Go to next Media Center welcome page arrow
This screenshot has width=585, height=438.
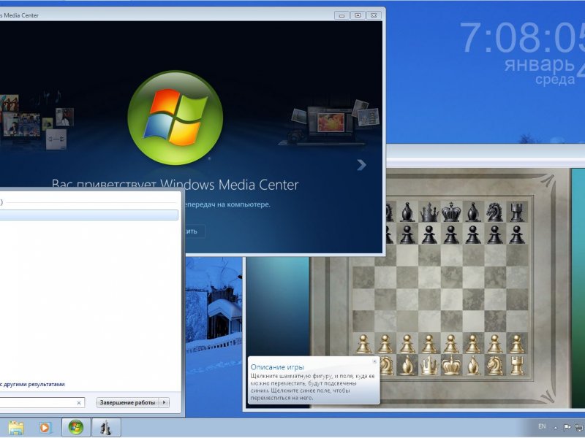point(361,165)
